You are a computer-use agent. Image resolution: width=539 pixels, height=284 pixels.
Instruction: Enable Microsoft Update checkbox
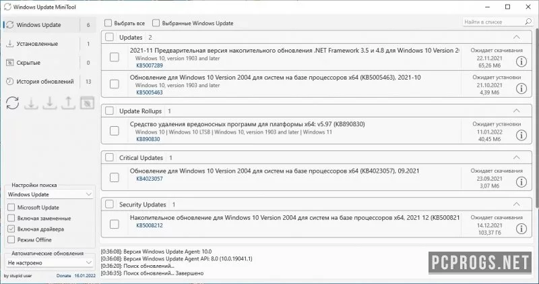pos(11,208)
